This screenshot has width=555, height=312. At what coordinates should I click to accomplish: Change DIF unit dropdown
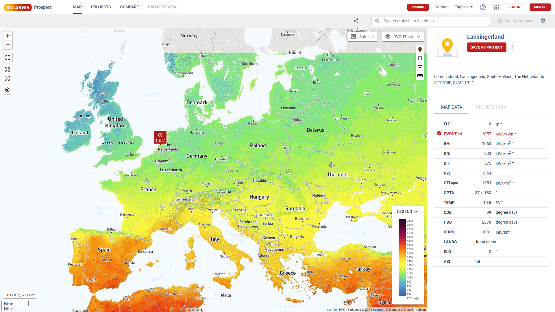point(513,163)
